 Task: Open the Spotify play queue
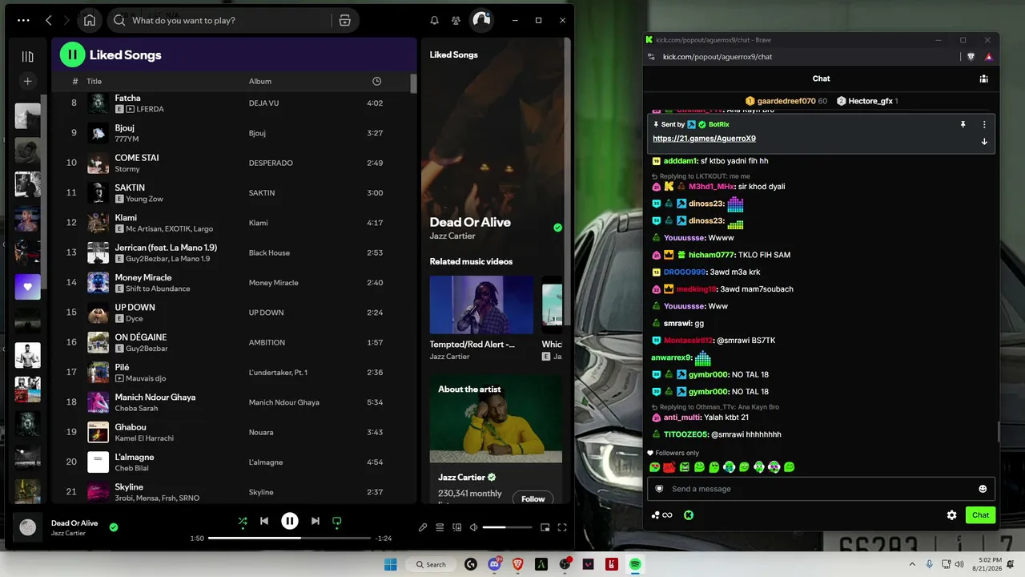tap(440, 527)
